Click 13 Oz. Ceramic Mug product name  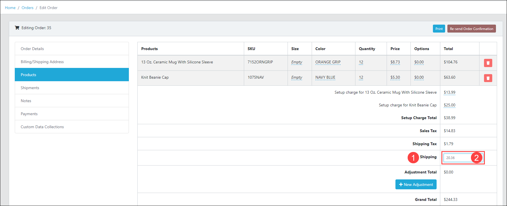coord(177,62)
